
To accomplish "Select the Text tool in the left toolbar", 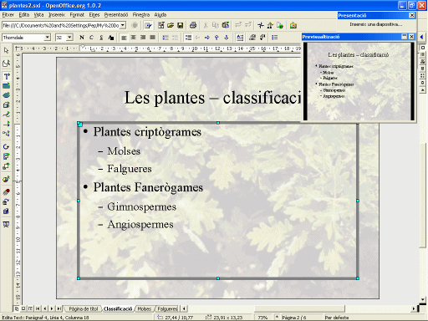I will point(7,76).
